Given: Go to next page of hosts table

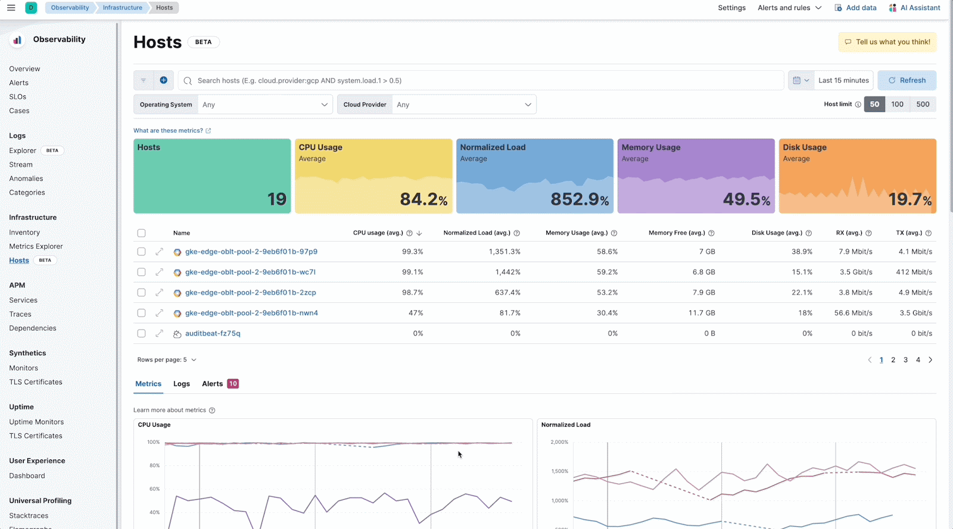Looking at the screenshot, I should click(x=930, y=360).
